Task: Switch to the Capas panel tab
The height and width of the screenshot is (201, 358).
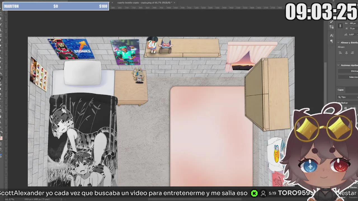Action: [x=341, y=90]
